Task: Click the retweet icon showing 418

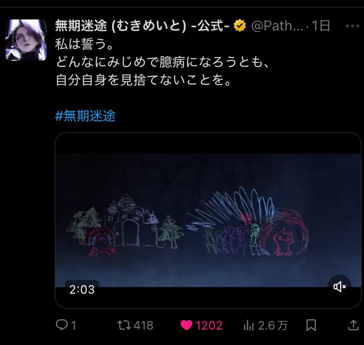Action: [124, 325]
